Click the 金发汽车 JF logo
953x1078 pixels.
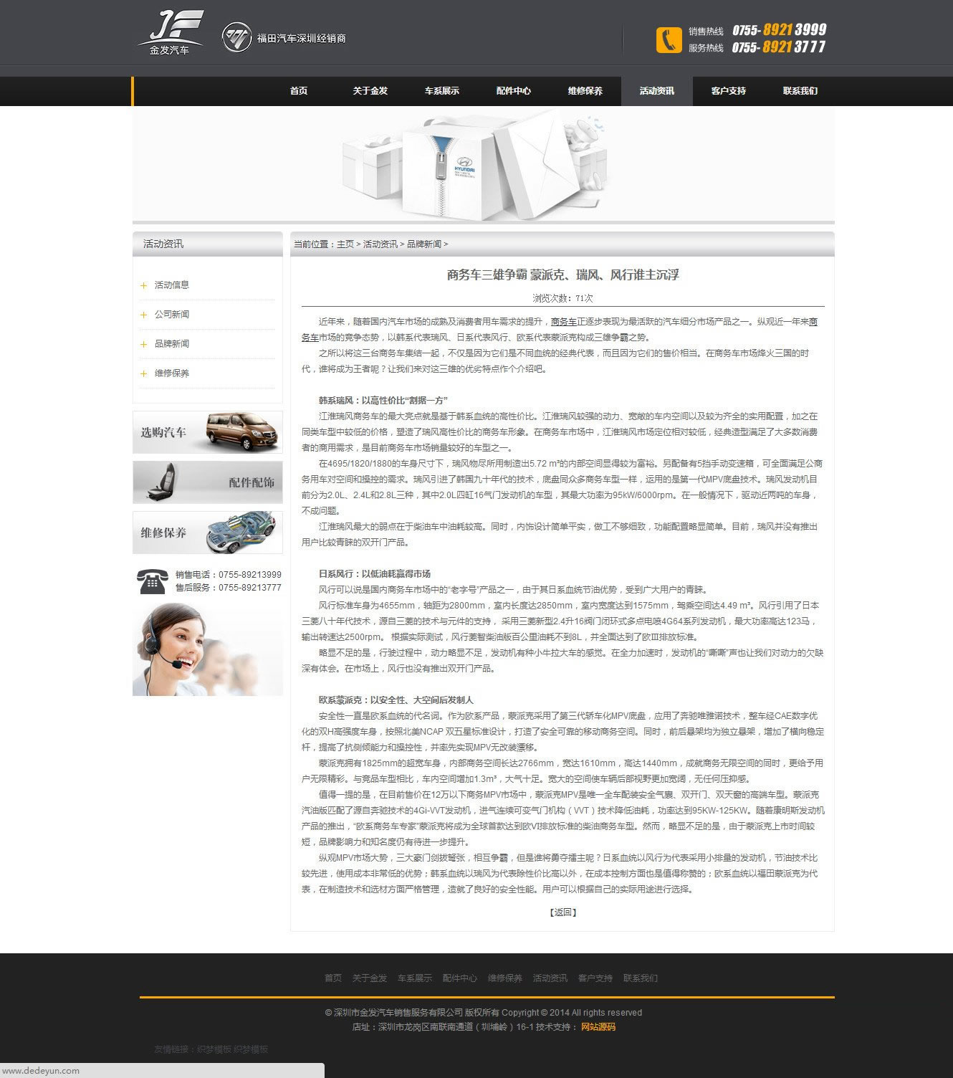click(171, 33)
